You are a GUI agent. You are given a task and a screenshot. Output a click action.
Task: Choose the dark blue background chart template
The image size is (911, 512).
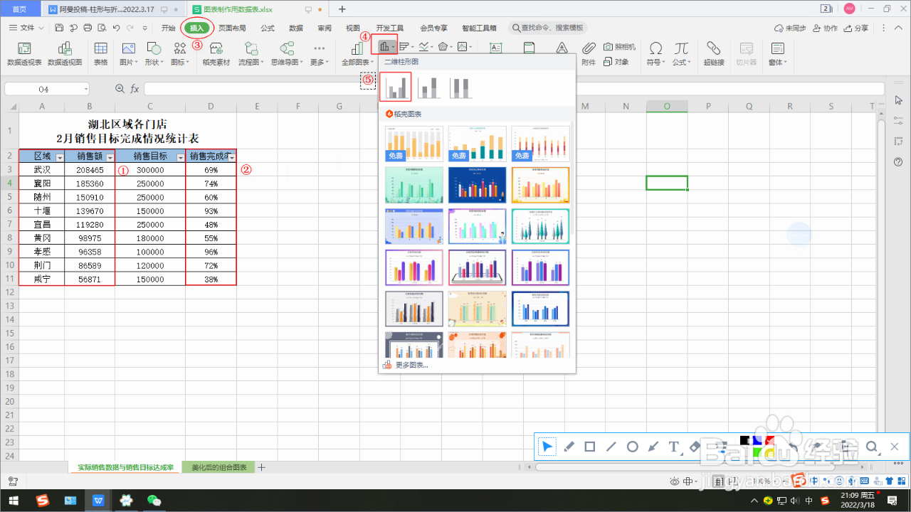tap(478, 184)
